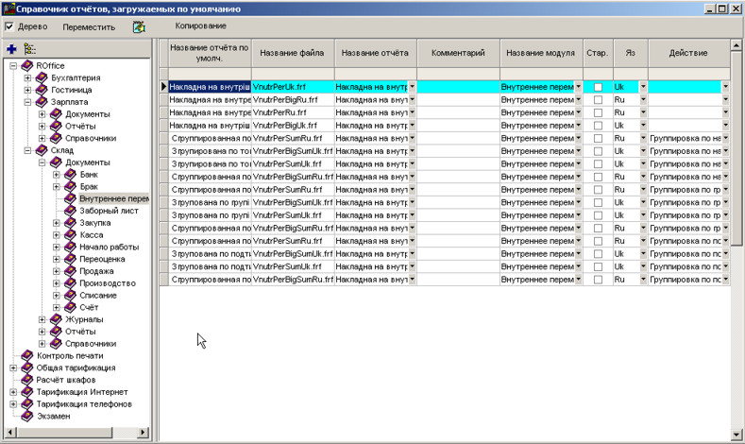Image resolution: width=745 pixels, height=444 pixels.
Task: Click the book icon next to Бухгалтерия
Action: pyautogui.click(x=41, y=77)
